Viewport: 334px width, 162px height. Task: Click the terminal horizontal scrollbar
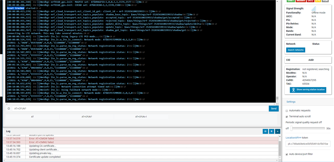click(141, 104)
